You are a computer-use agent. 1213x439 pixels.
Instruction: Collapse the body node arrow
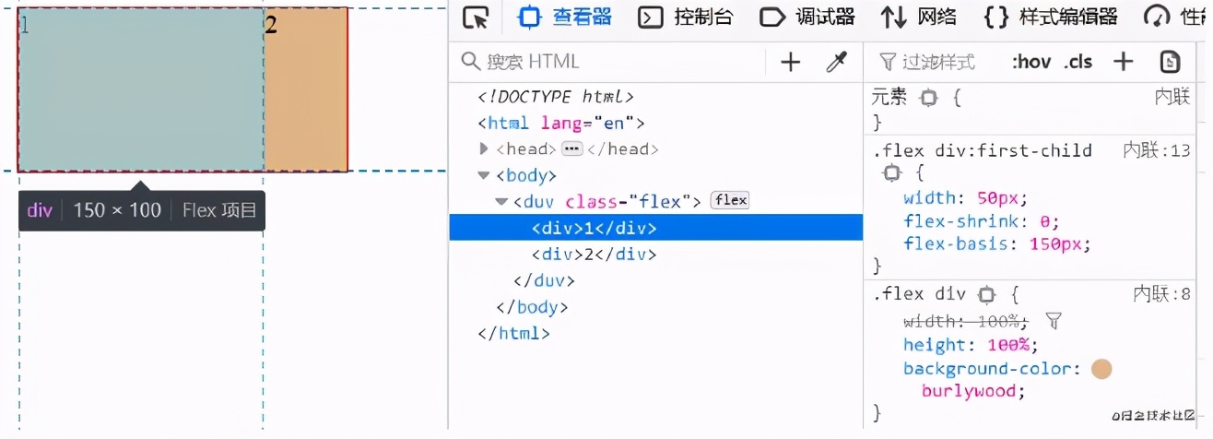[485, 175]
